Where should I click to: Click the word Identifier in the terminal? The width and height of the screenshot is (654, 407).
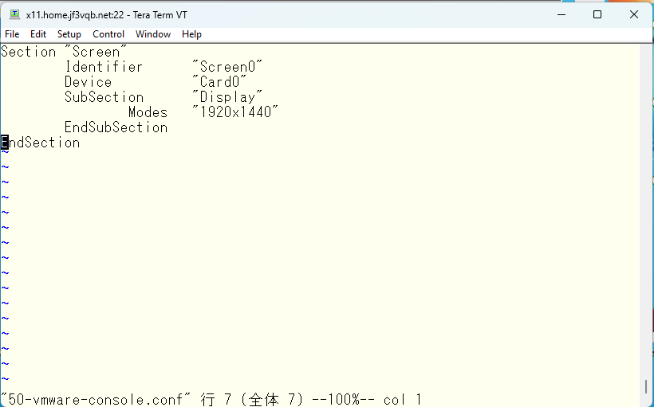[104, 67]
